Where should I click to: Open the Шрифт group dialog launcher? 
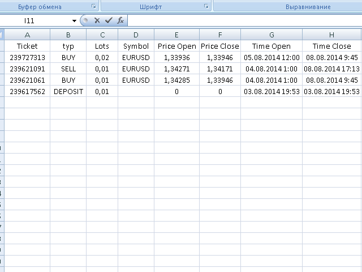click(206, 7)
